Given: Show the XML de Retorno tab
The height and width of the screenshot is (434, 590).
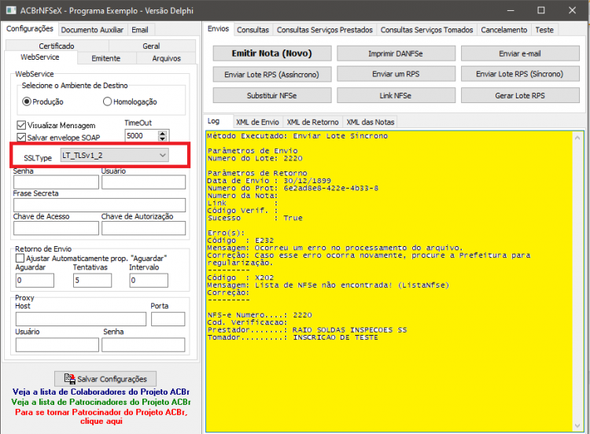Looking at the screenshot, I should tap(313, 122).
